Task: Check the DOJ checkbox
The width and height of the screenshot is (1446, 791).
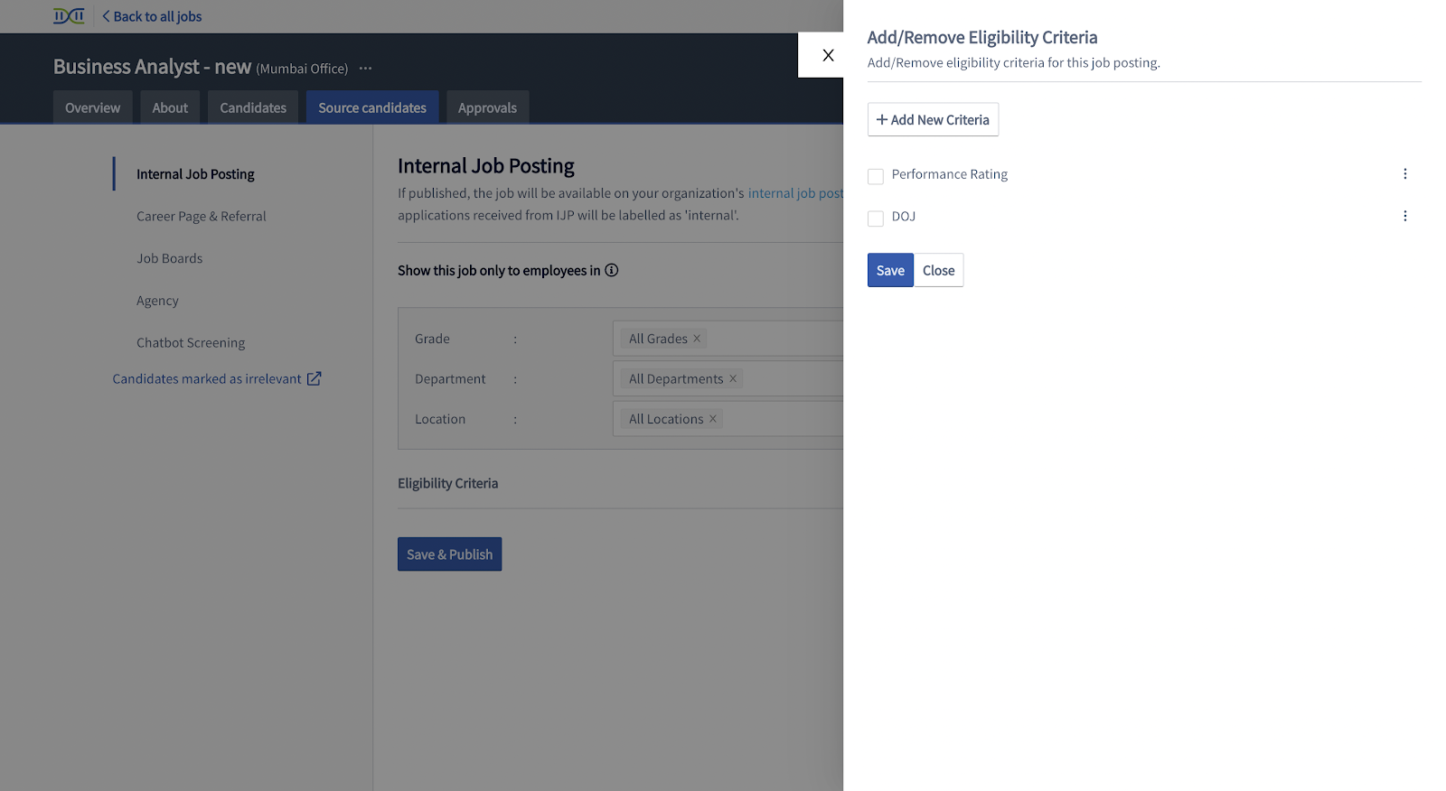Action: [876, 219]
